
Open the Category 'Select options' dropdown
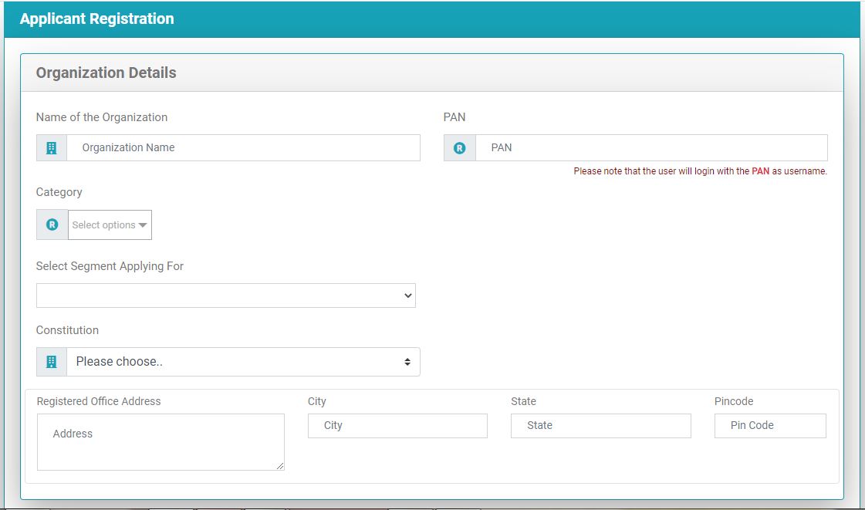[x=110, y=225]
